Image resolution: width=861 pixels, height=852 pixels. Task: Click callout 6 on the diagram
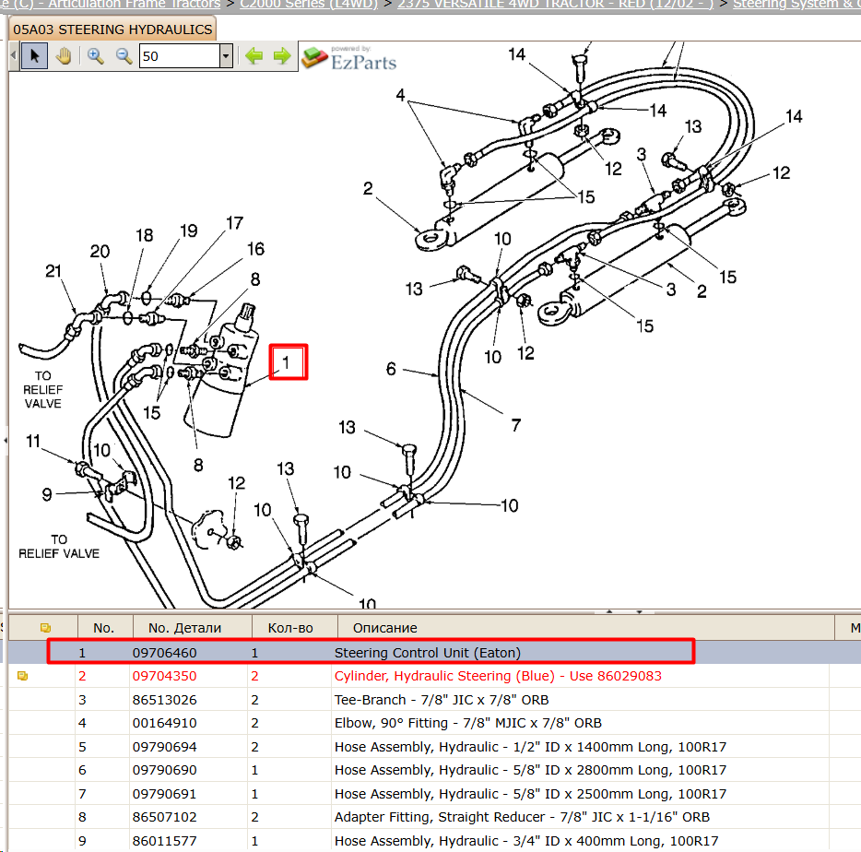pos(391,369)
